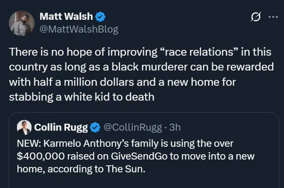Screen dimensions: 284x188
Task: Click the Matt Walsh display name
Action: click(66, 17)
